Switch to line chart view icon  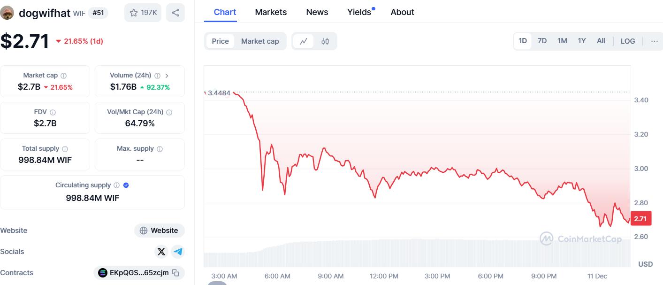[304, 41]
